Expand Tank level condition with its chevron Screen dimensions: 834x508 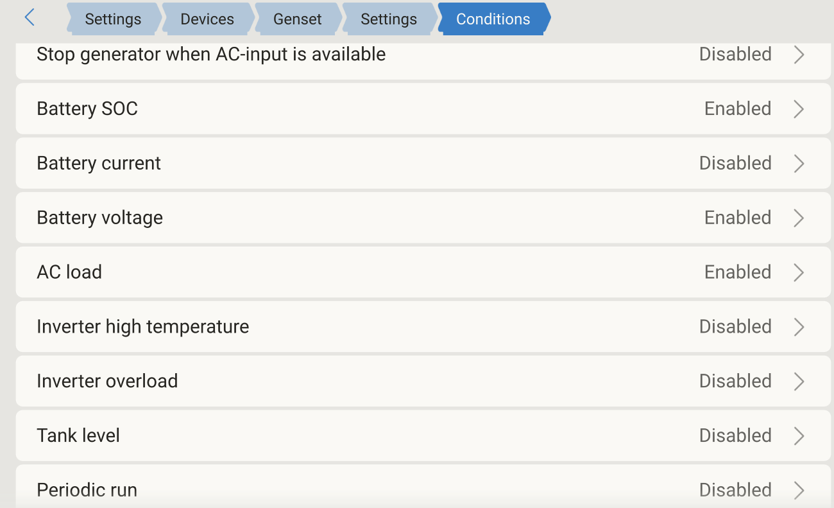pyautogui.click(x=799, y=436)
